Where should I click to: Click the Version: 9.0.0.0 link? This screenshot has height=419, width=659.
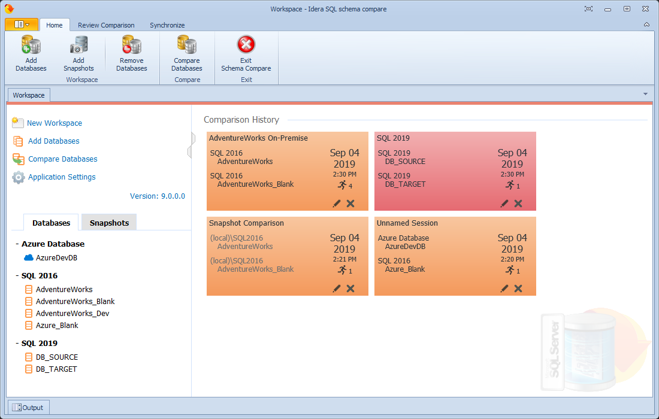coord(158,196)
